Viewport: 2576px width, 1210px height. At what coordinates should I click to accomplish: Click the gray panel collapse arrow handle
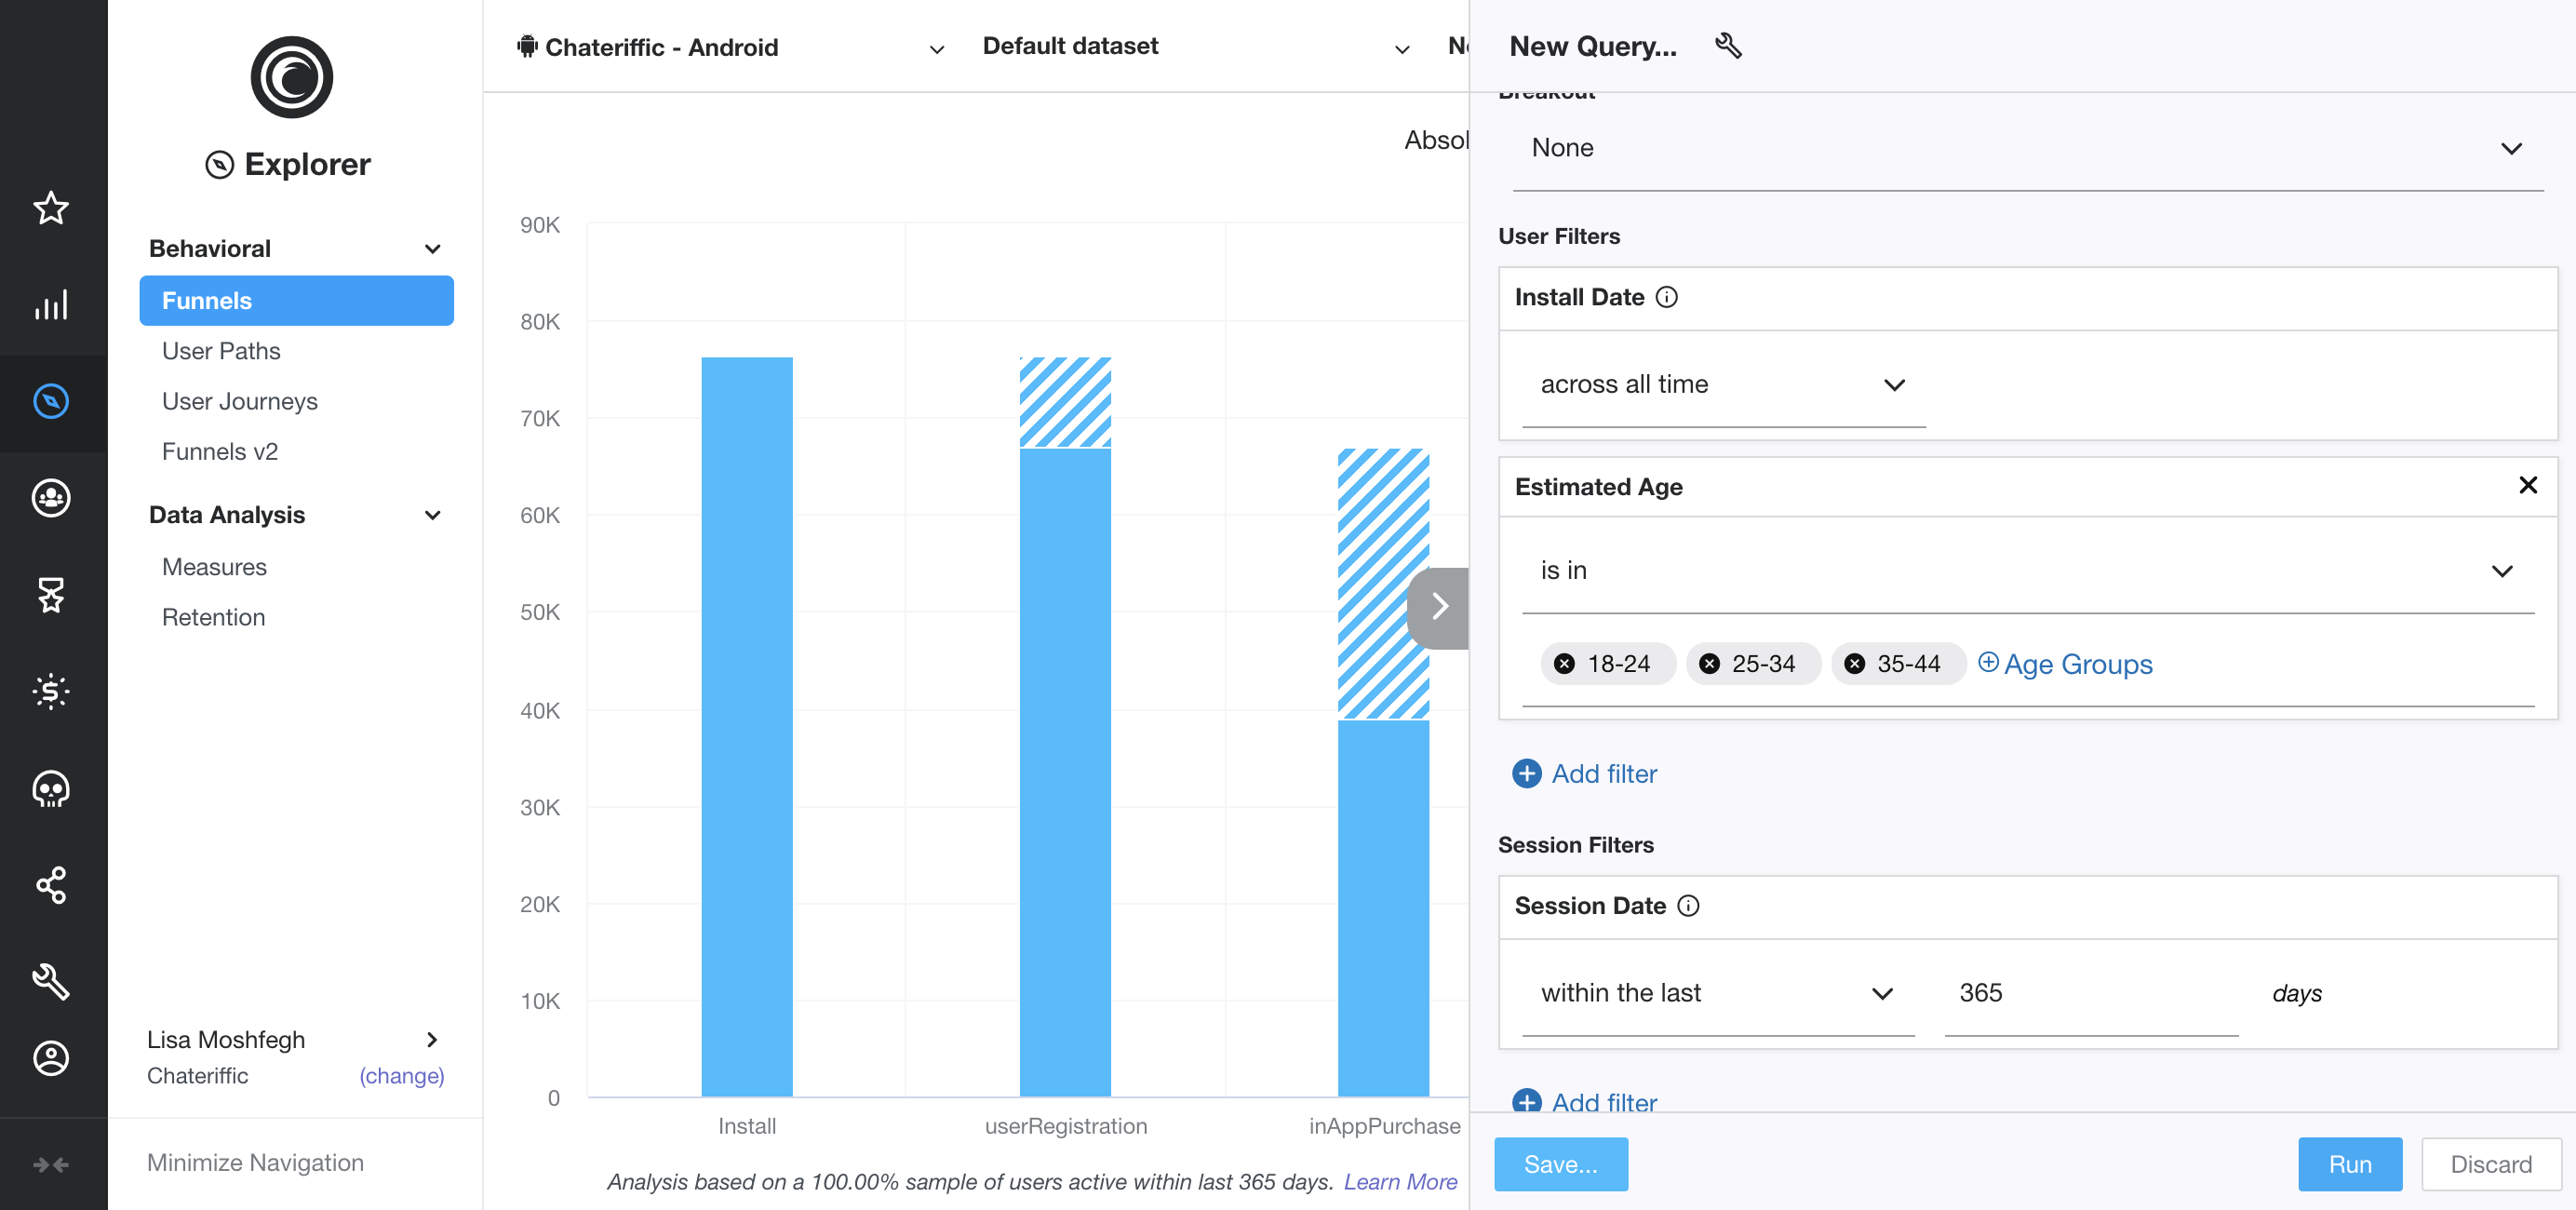[1438, 607]
